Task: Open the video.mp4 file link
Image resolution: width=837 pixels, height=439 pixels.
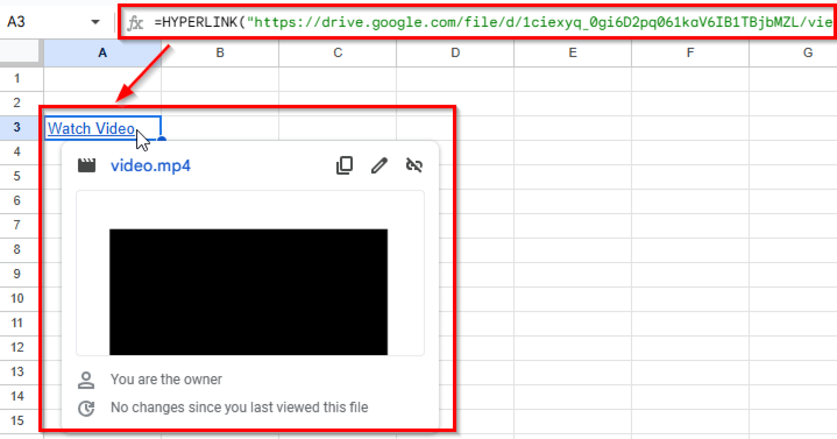Action: 150,166
